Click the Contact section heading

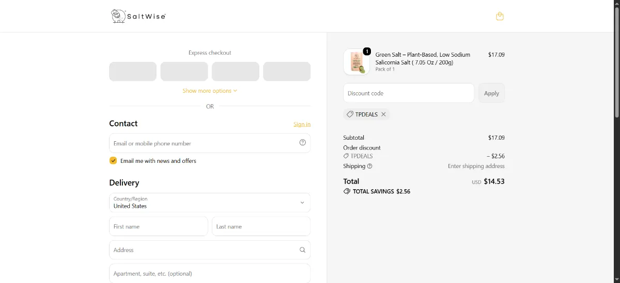[123, 123]
